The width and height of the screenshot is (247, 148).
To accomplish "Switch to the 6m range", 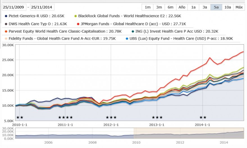I will click(170, 7).
